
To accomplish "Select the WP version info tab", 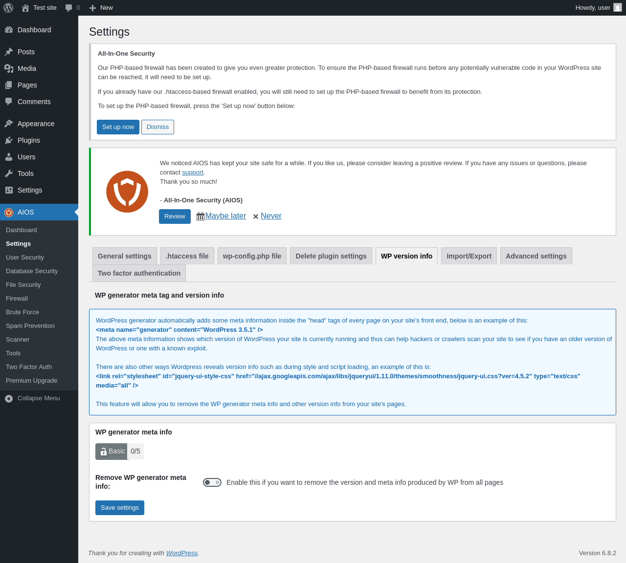I will point(407,256).
